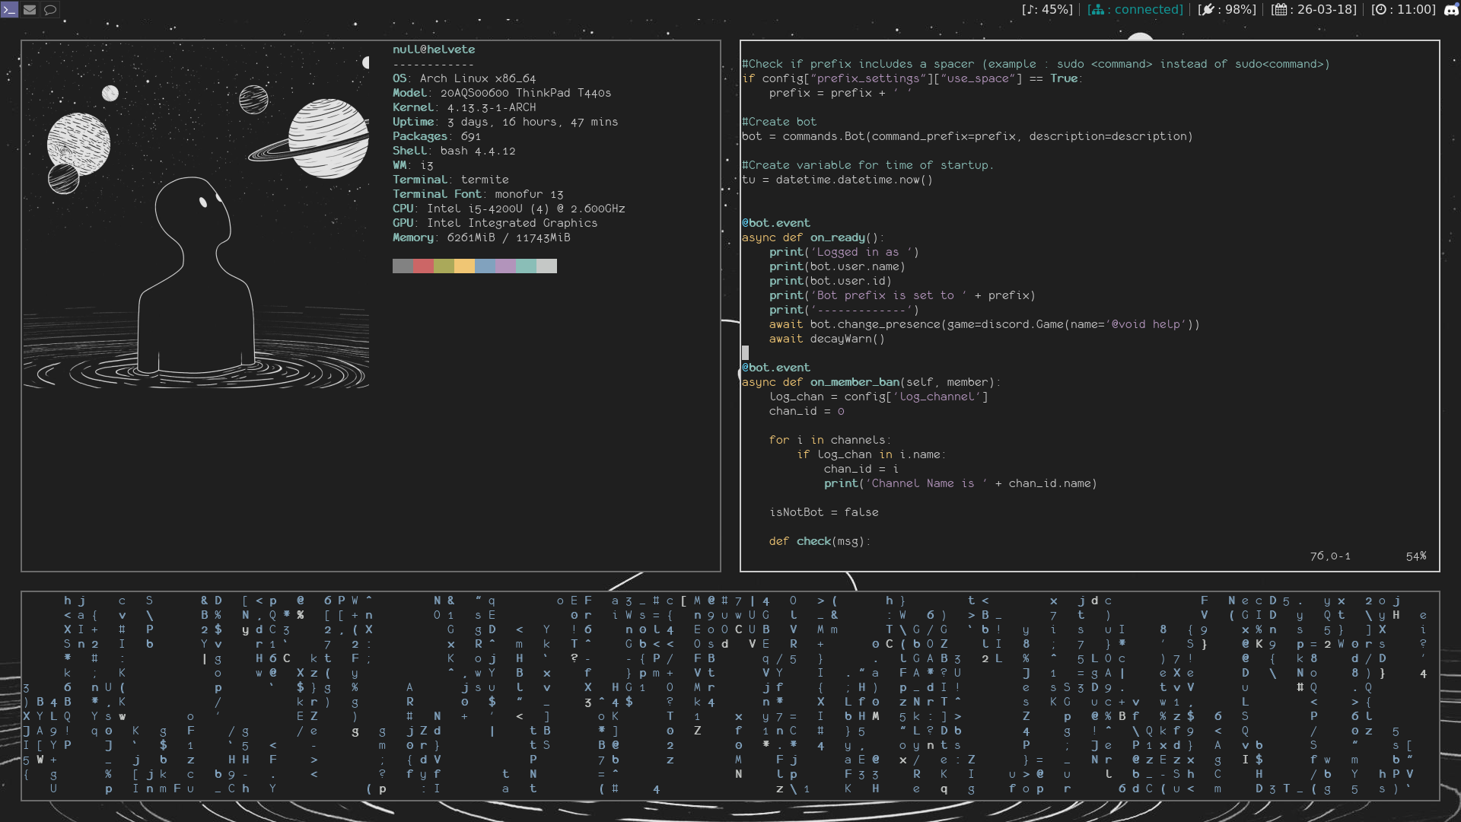The image size is (1461, 822).
Task: Click the 'isNotBot = false' line
Action: pos(823,512)
